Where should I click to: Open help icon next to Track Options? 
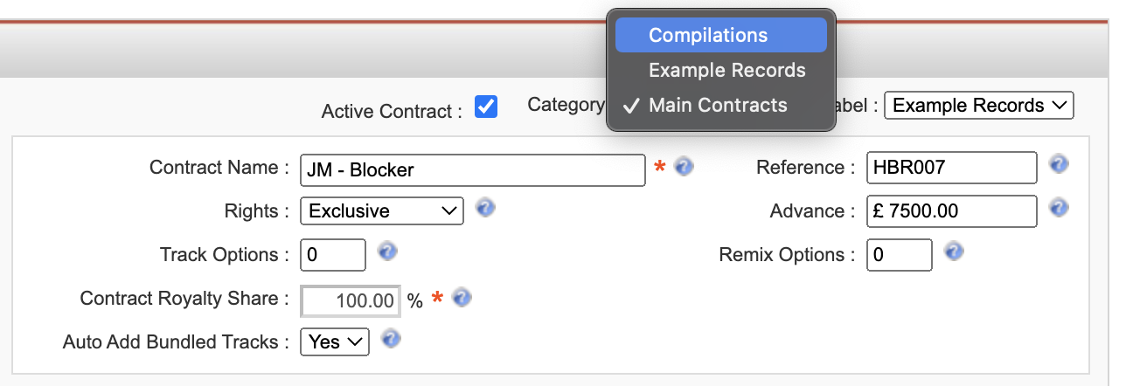coord(387,252)
